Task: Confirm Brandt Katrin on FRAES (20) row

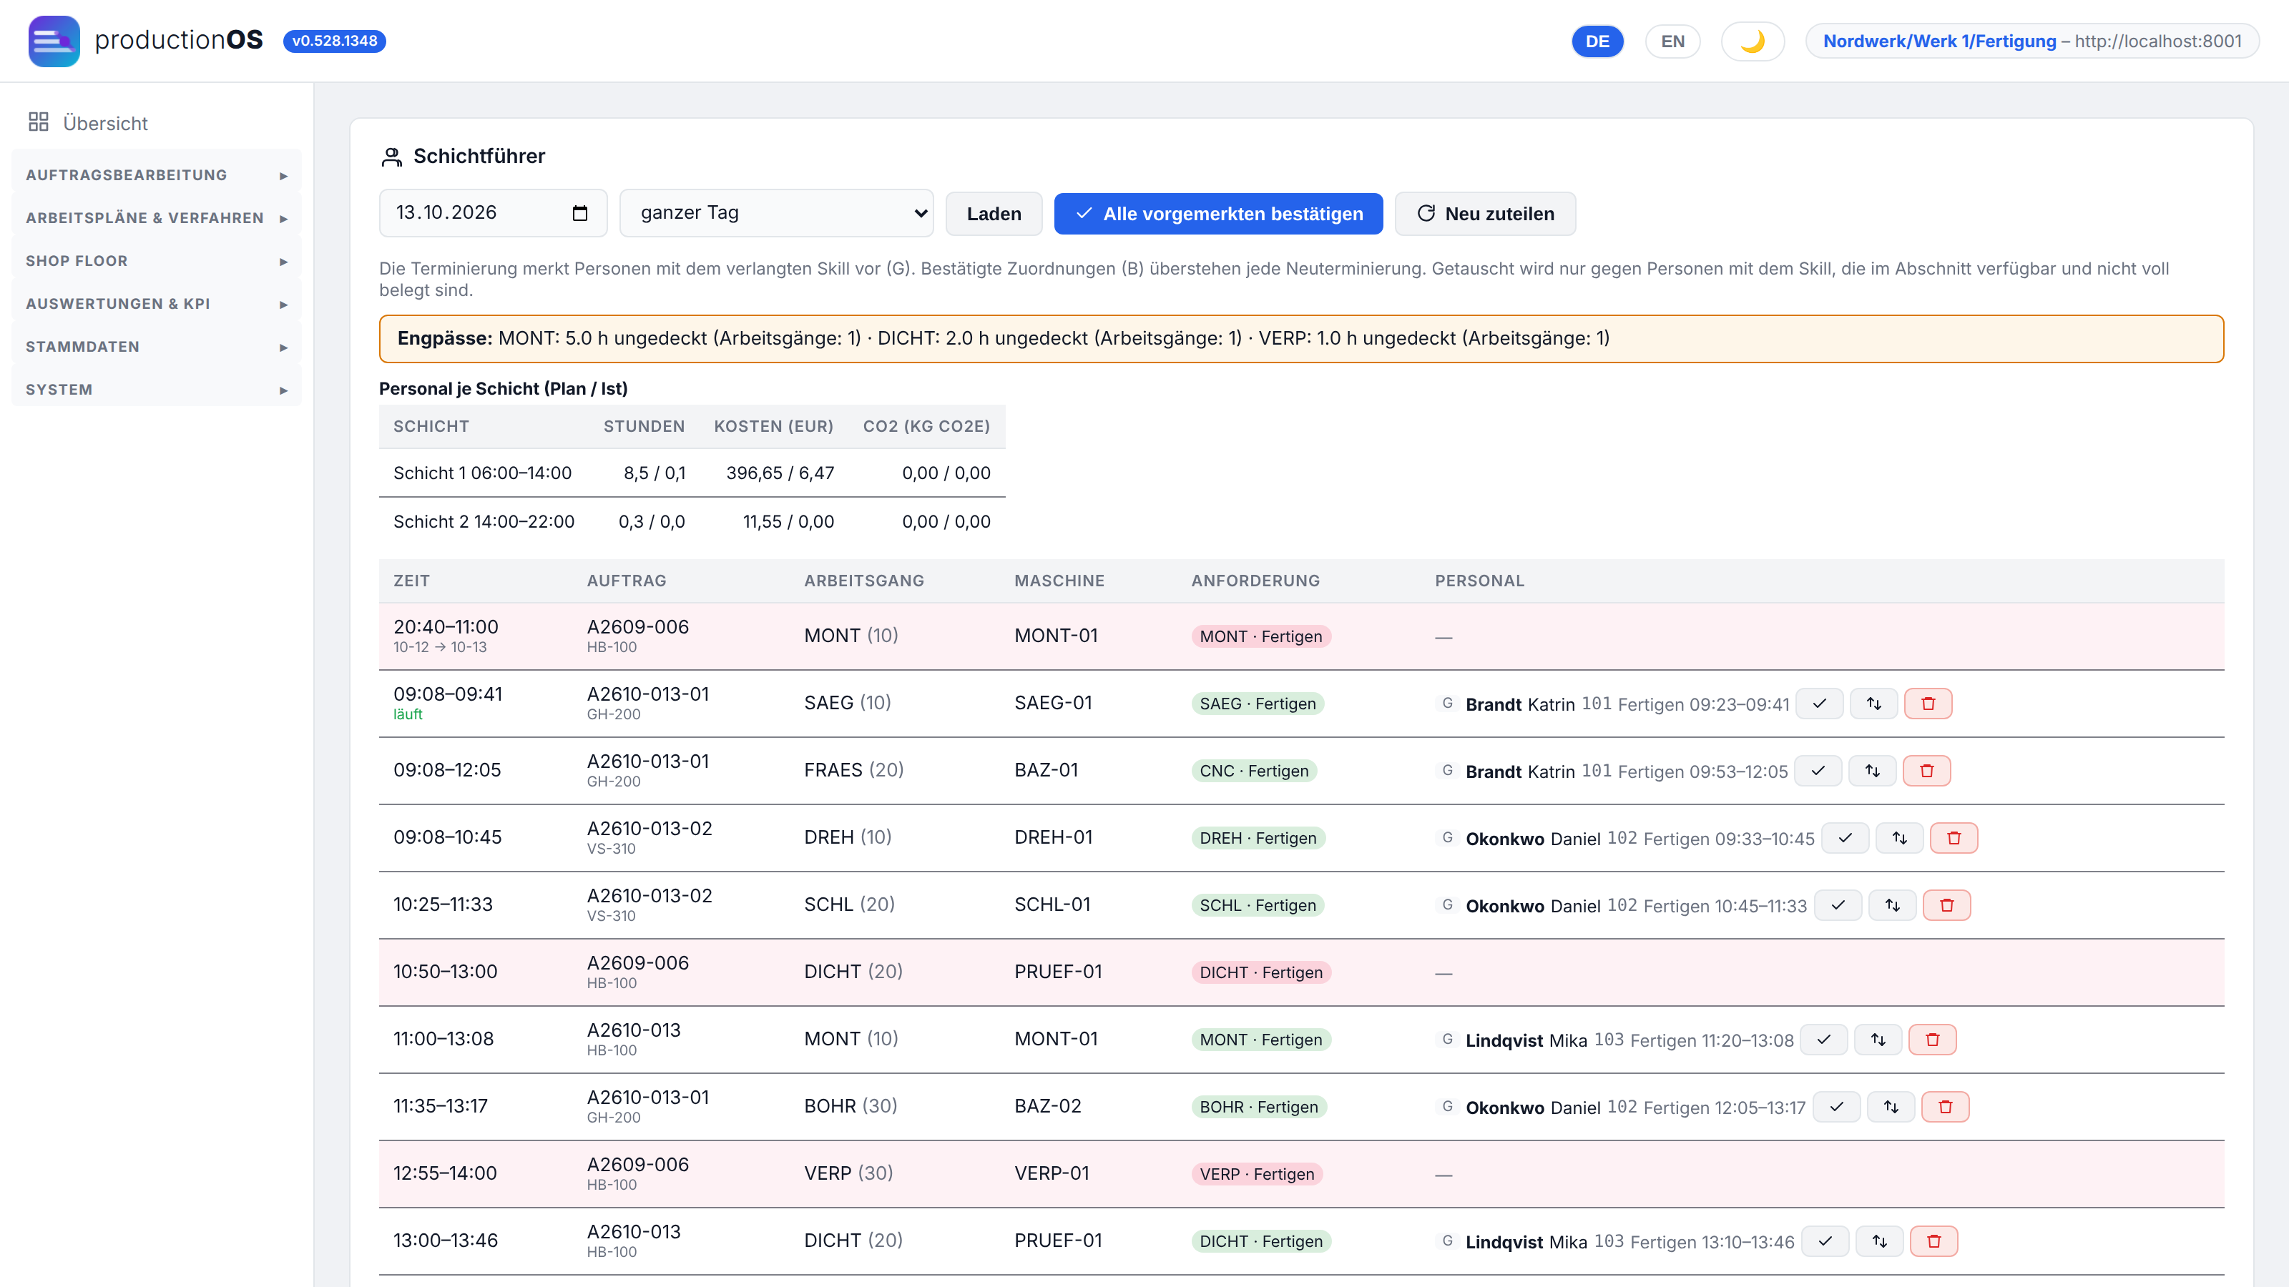Action: point(1817,771)
